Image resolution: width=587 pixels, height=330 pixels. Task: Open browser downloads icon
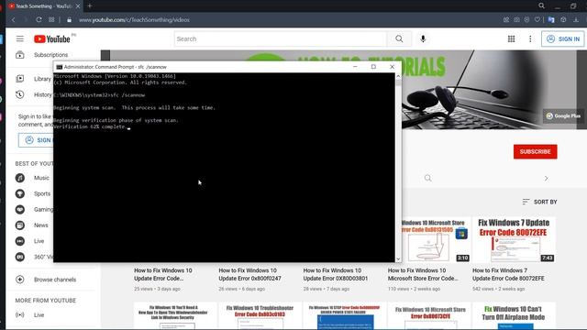[x=576, y=20]
